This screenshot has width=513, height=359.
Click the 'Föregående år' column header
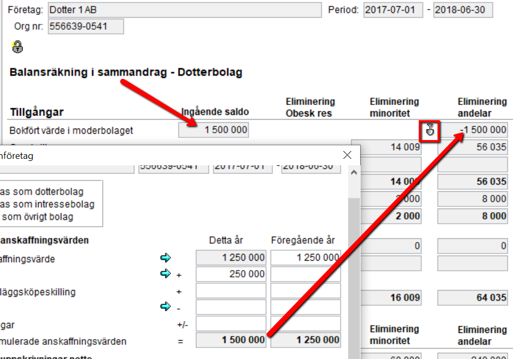[x=303, y=240]
